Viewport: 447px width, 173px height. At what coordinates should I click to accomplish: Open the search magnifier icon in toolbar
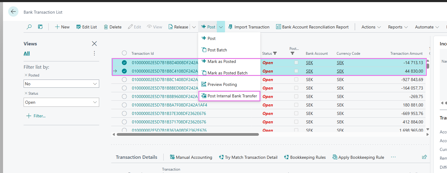[29, 27]
